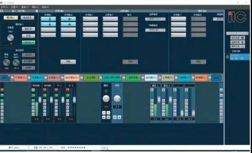Toggle the green button in analog input section
Screen dimensions: 252x153
click(x=28, y=43)
